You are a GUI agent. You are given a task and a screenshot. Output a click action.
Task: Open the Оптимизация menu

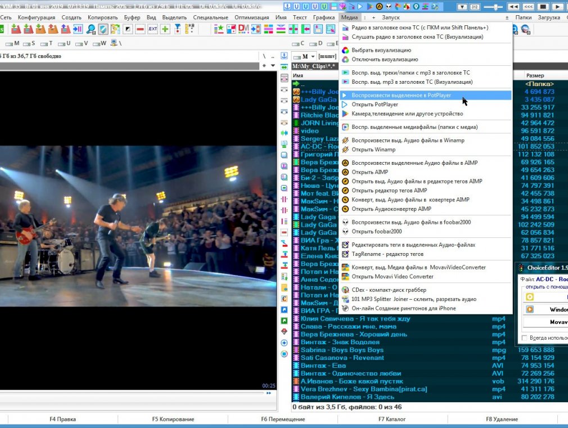point(252,17)
